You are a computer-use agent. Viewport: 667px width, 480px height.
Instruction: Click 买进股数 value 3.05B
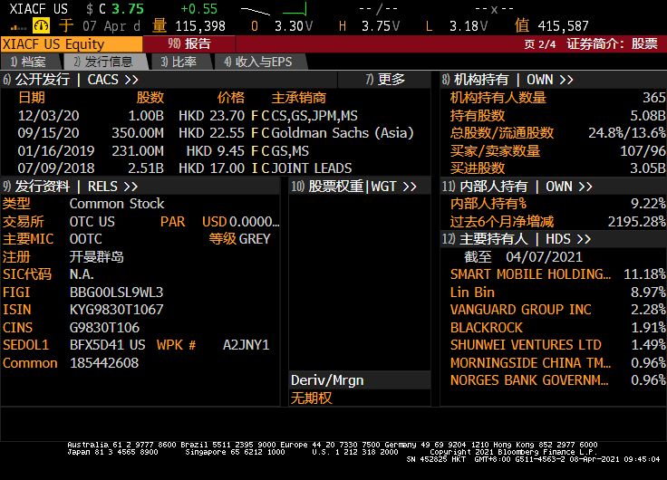click(648, 168)
